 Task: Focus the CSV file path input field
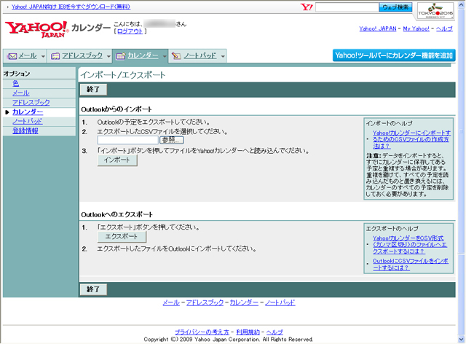(128, 140)
